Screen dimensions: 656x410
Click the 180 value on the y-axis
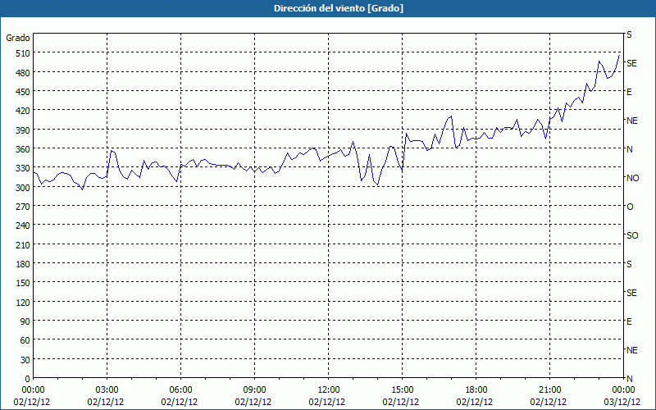[23, 264]
